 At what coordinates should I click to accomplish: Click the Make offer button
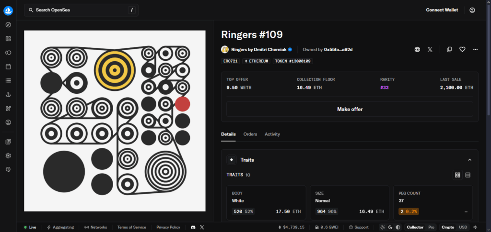pyautogui.click(x=350, y=109)
